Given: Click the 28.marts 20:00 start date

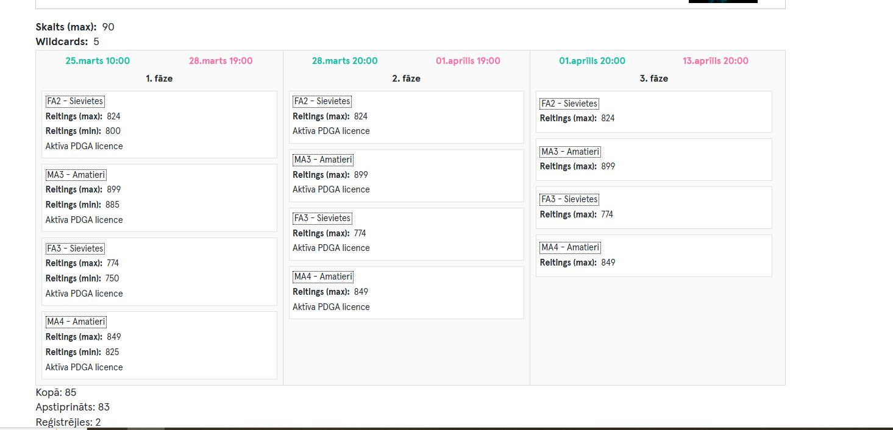Looking at the screenshot, I should (x=344, y=61).
